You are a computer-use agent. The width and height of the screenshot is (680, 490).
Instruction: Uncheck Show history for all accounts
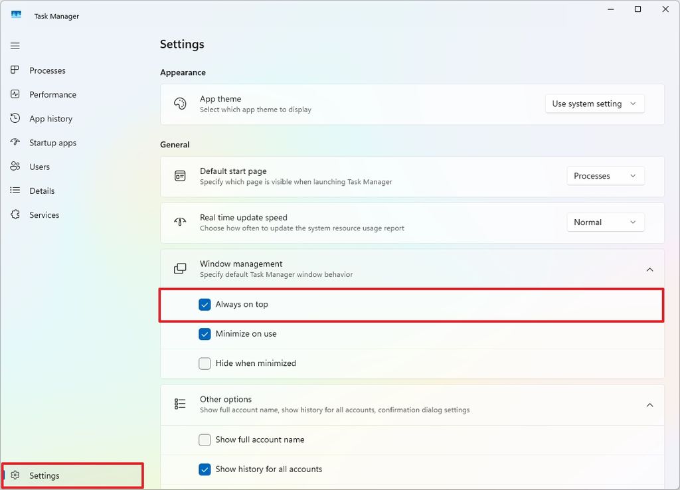(205, 469)
